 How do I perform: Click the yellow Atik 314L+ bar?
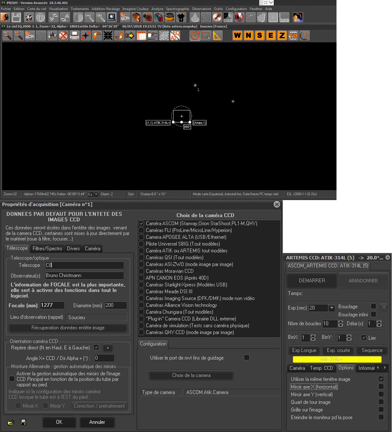[337, 359]
